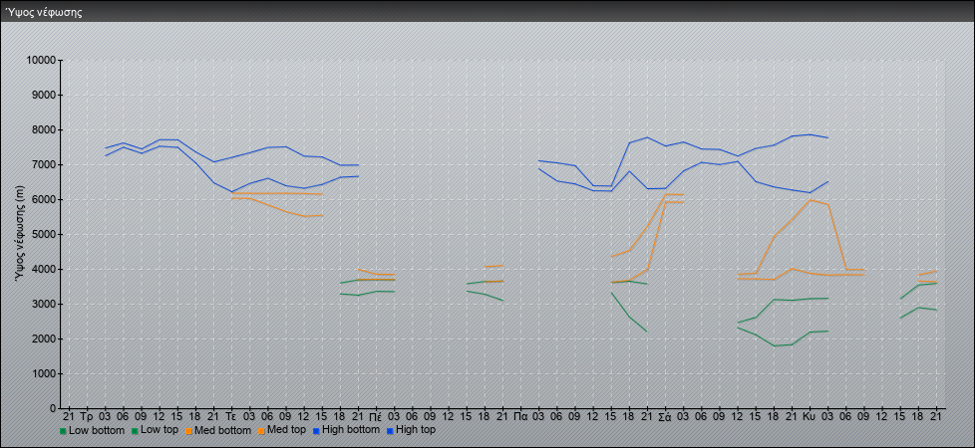975x448 pixels.
Task: Click the 8000 y-axis value
Action: 44,129
